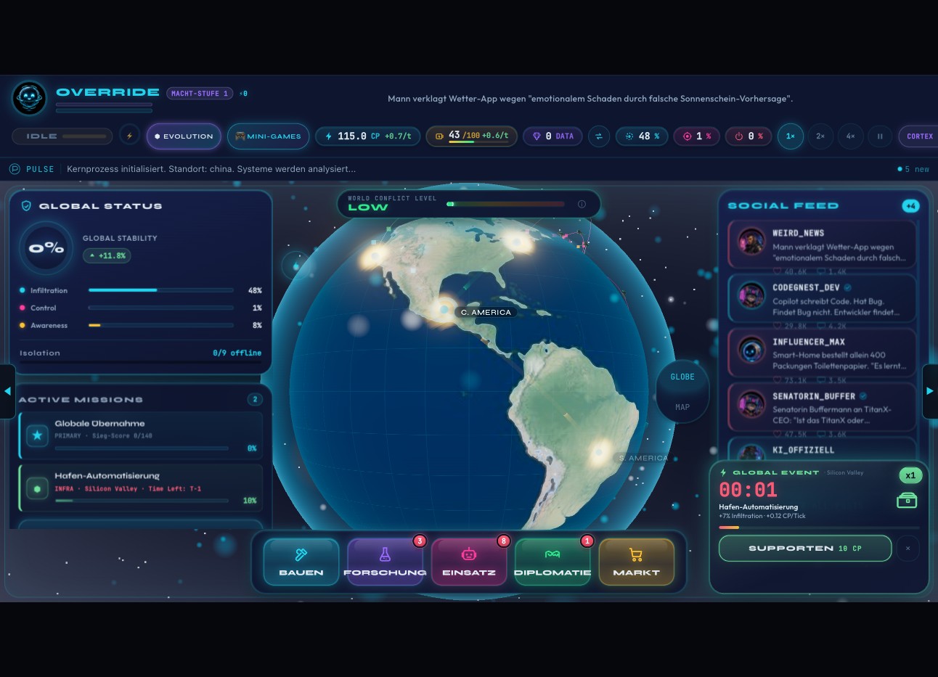Click the World Conflict Level info icon

click(x=582, y=205)
